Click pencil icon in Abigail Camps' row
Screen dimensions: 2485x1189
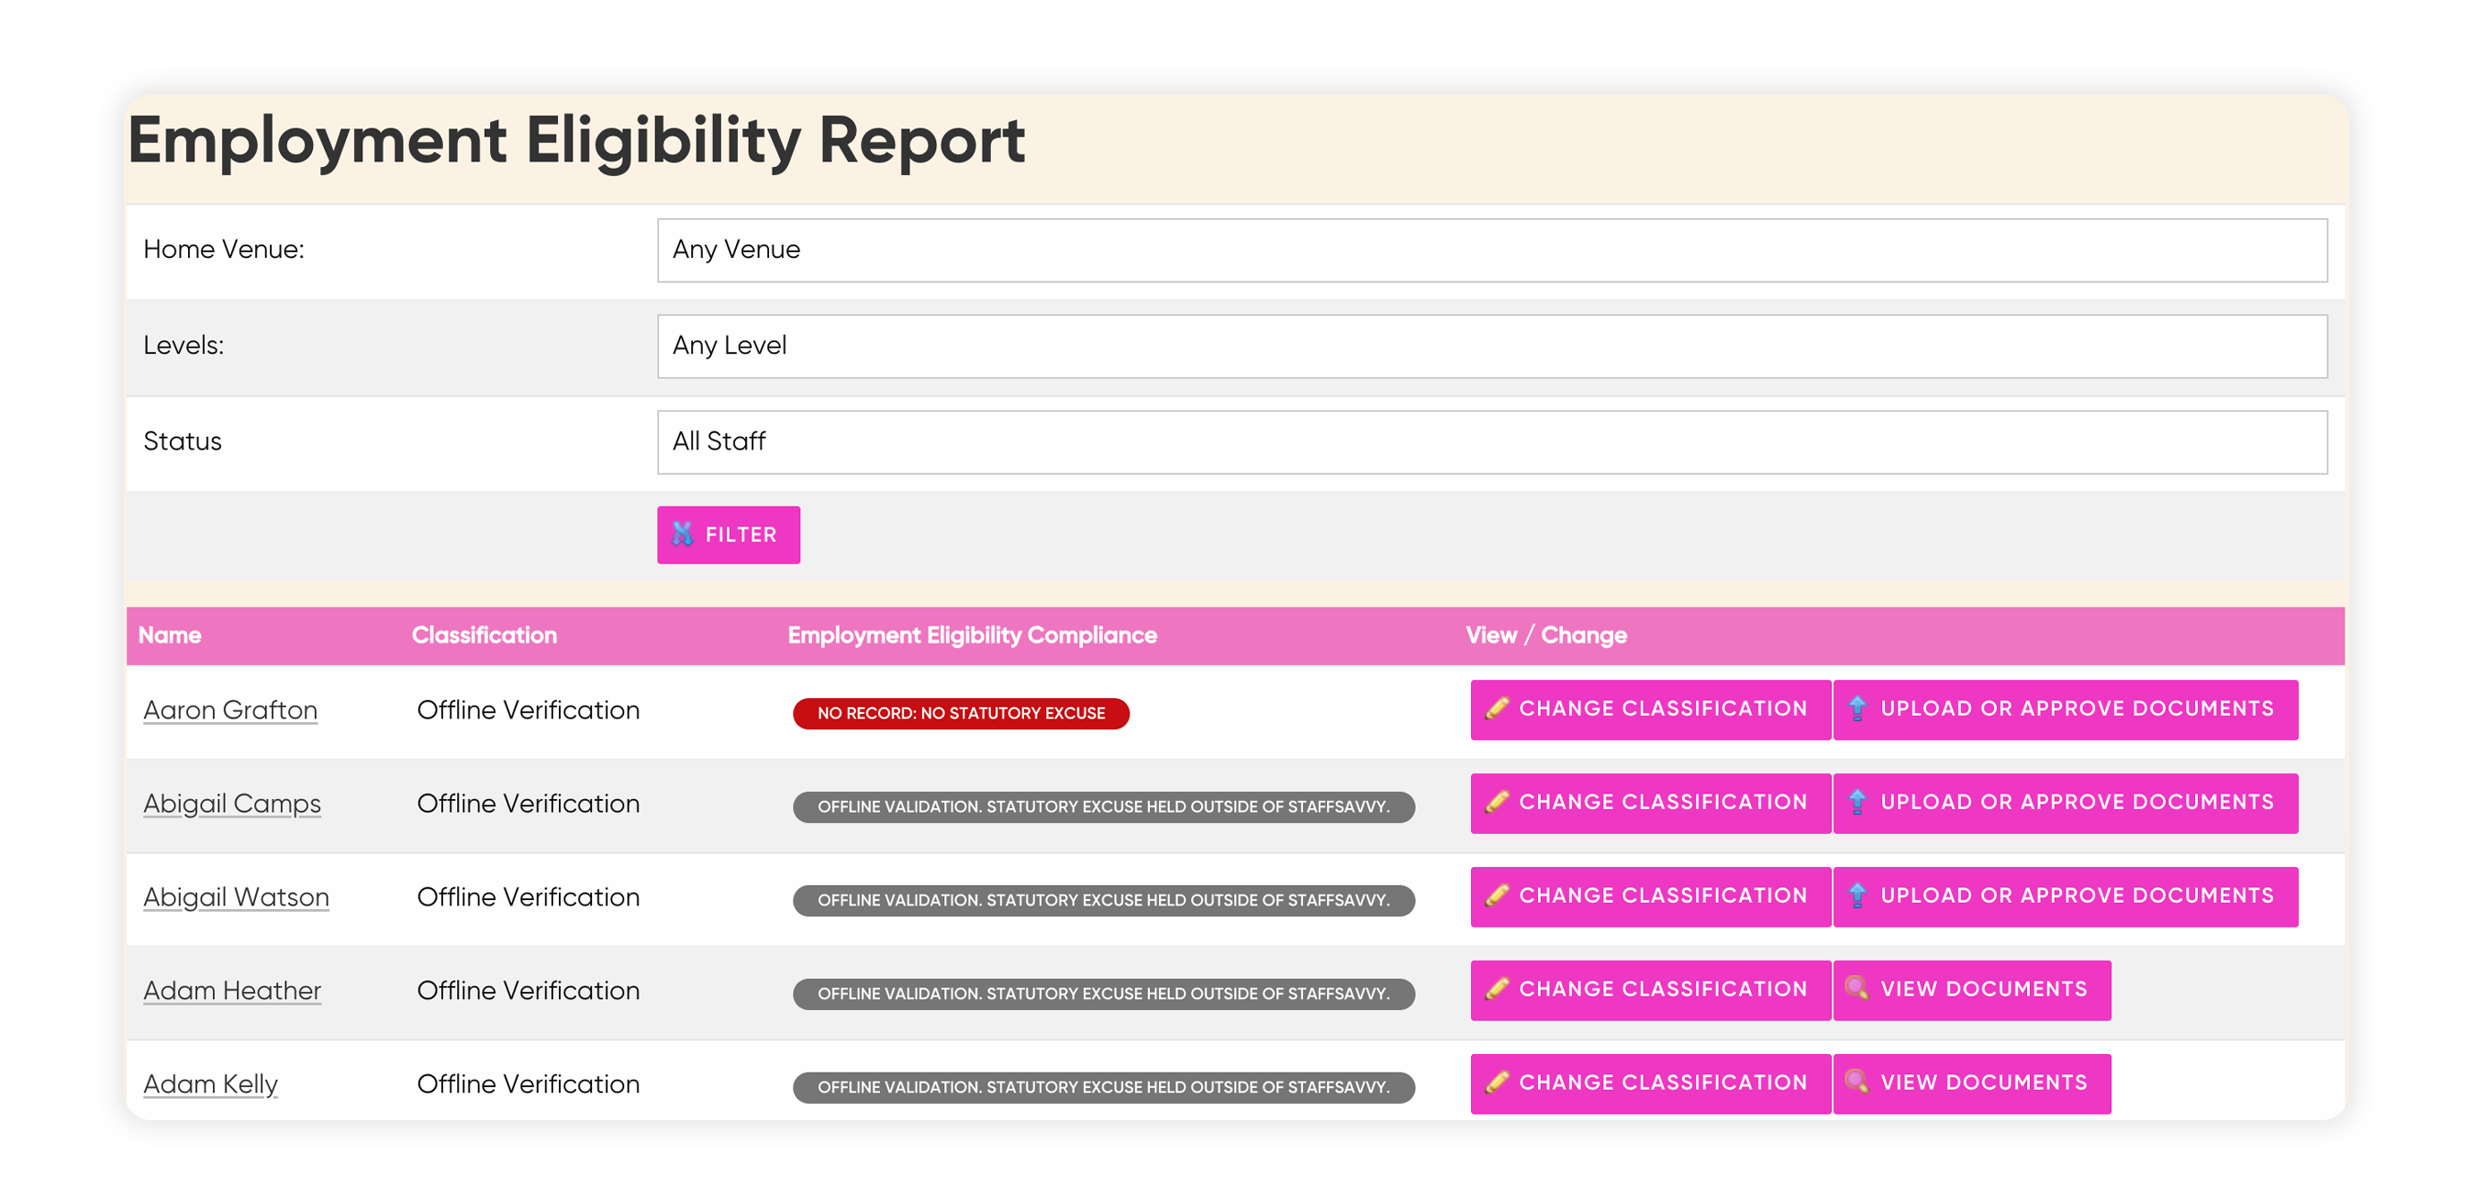tap(1496, 803)
